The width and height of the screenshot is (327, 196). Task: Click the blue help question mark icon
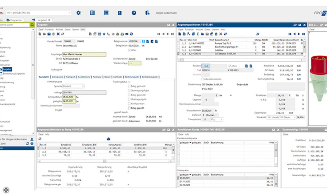click(x=134, y=13)
